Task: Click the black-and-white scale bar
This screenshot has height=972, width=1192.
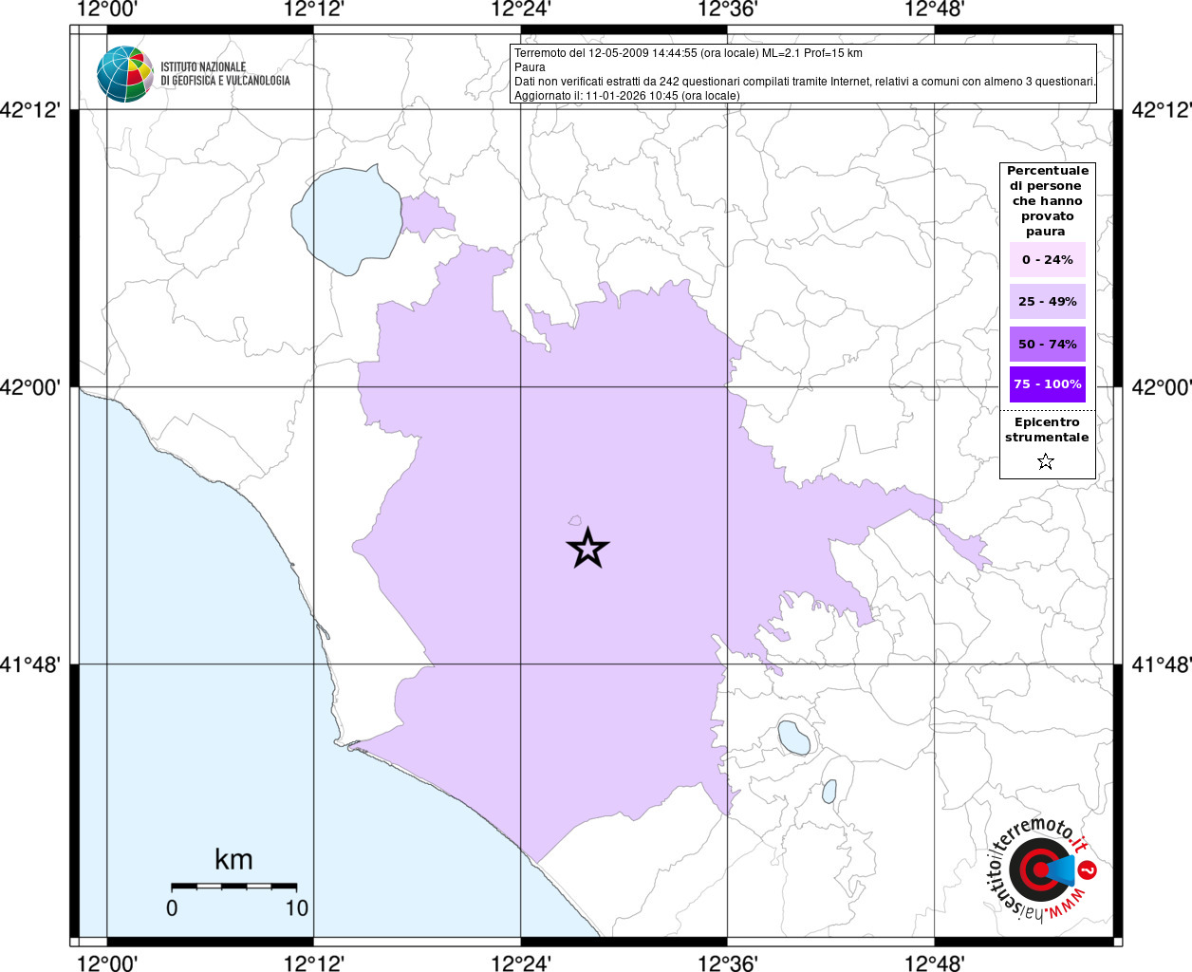Action: point(233,886)
